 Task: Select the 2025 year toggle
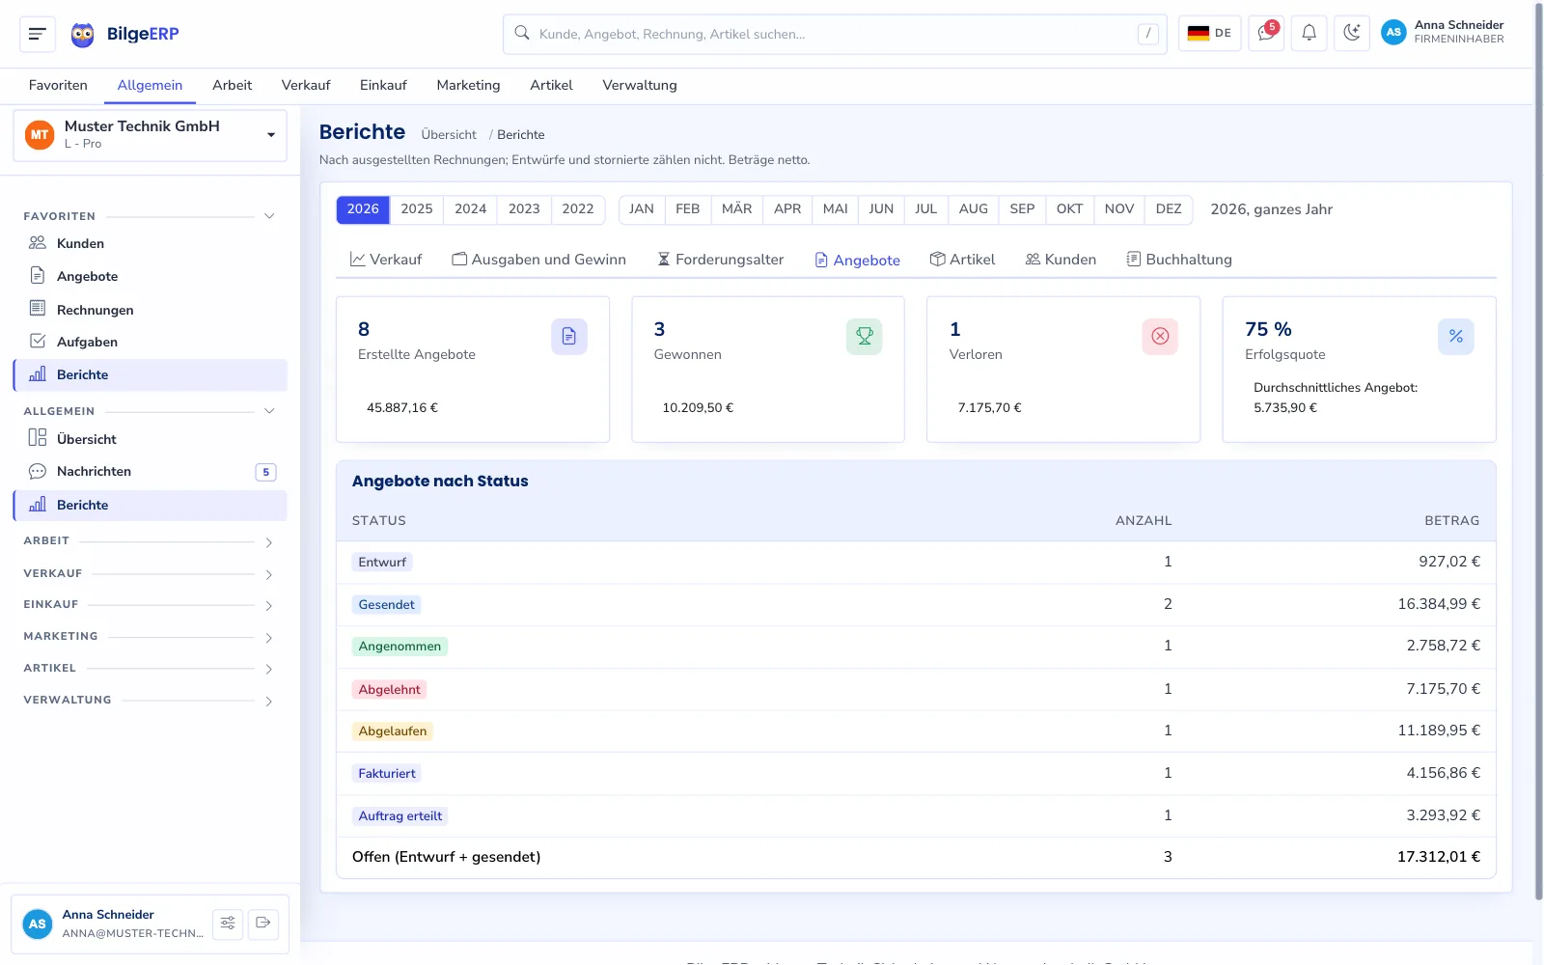(x=417, y=209)
